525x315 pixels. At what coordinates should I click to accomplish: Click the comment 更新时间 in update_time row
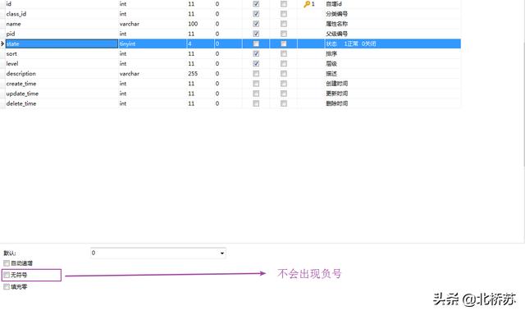[x=337, y=94]
